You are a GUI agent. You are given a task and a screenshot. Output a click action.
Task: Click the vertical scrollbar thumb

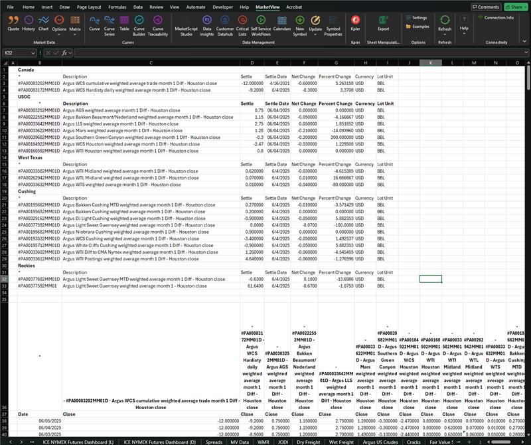[x=528, y=78]
